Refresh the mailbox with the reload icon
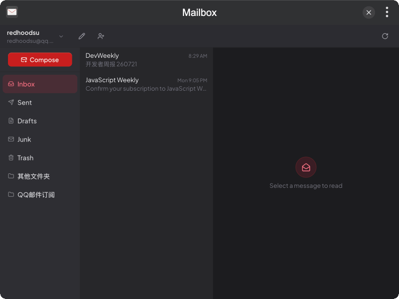The image size is (399, 299). (x=385, y=36)
